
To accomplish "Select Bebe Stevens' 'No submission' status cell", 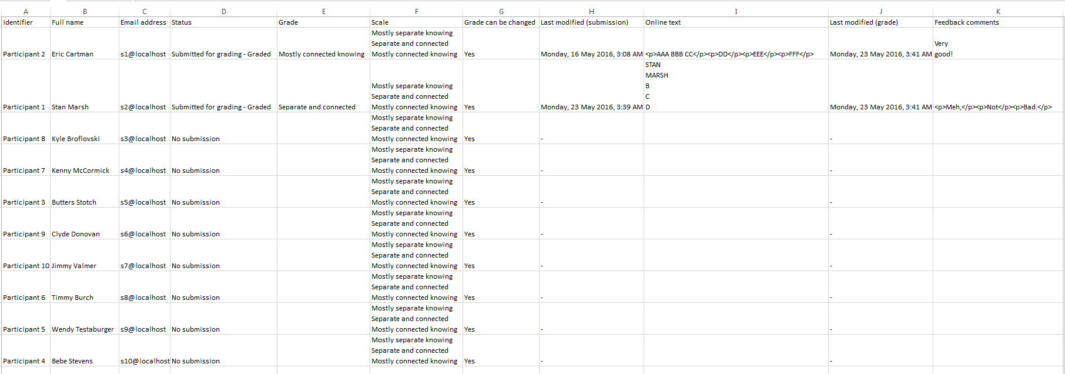I will click(x=223, y=350).
